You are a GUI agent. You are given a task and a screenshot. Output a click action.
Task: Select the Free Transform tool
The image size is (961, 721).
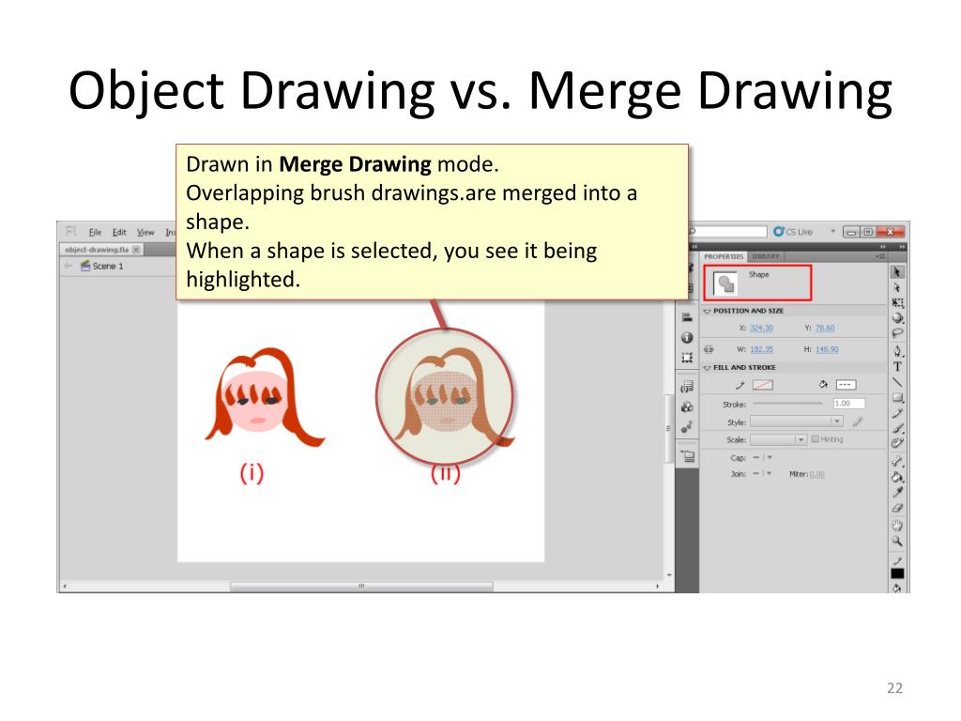click(897, 303)
